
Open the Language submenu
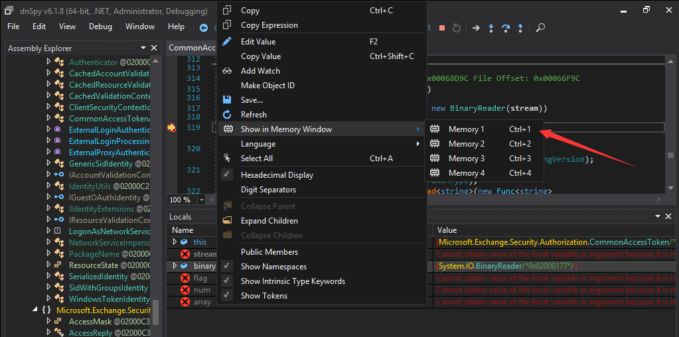(x=322, y=144)
